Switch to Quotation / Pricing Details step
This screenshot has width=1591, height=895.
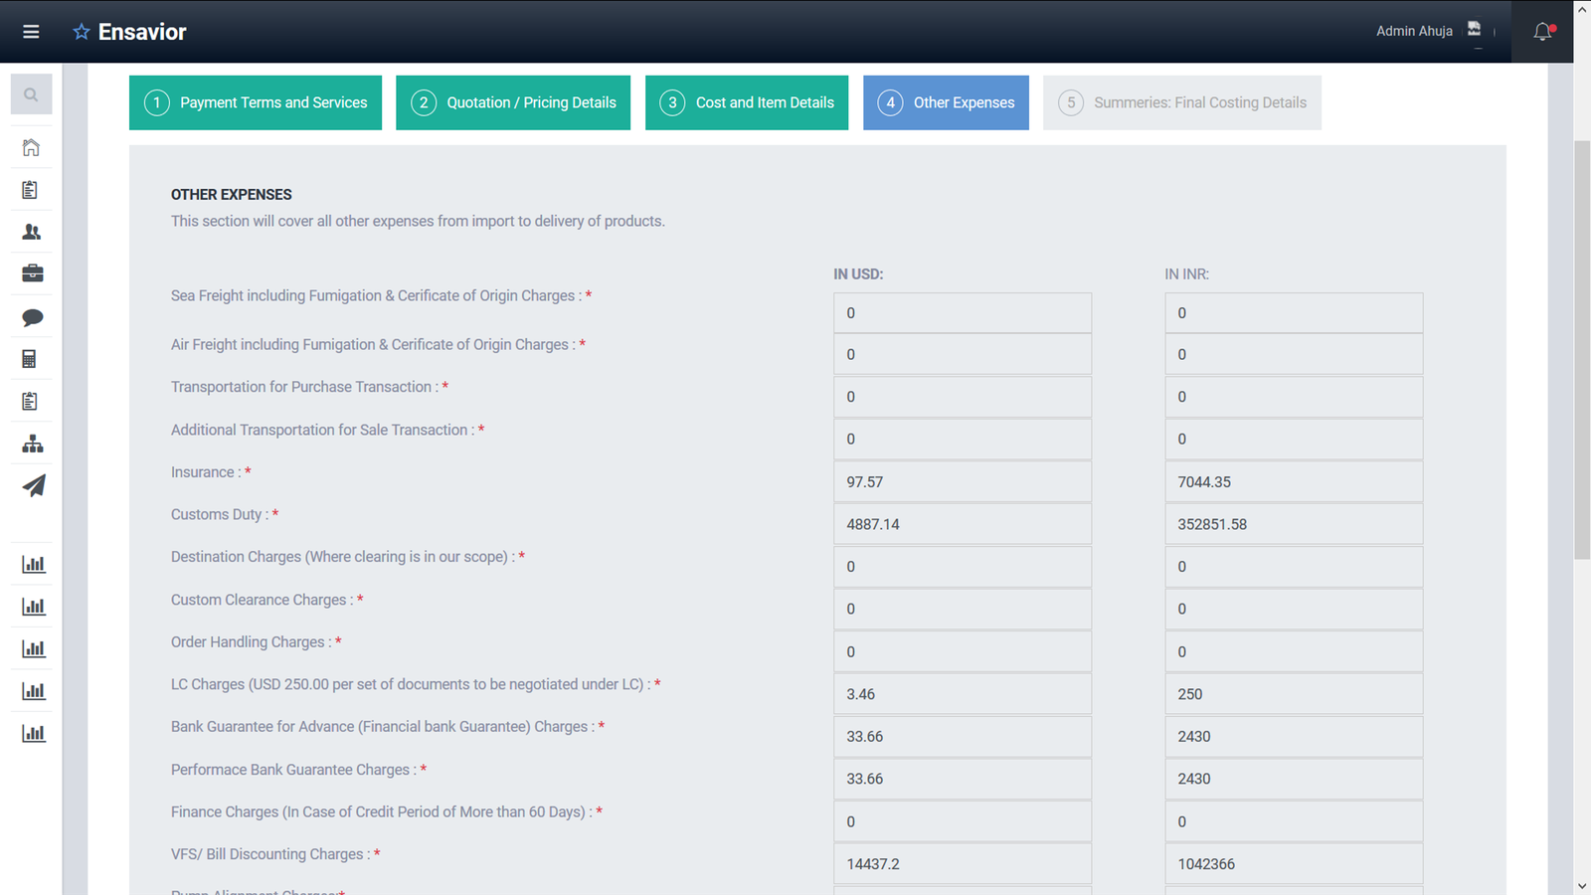tap(513, 102)
